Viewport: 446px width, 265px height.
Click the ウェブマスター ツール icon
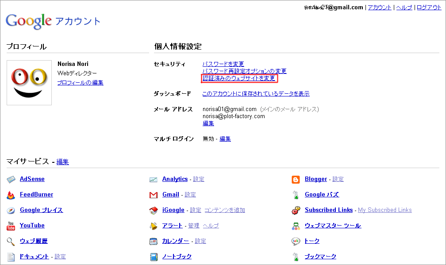(x=296, y=226)
